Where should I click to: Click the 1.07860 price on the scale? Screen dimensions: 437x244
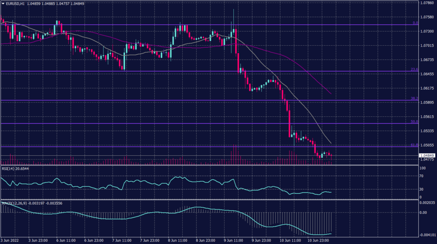click(427, 3)
